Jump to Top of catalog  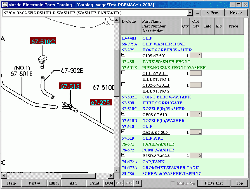pos(239,183)
